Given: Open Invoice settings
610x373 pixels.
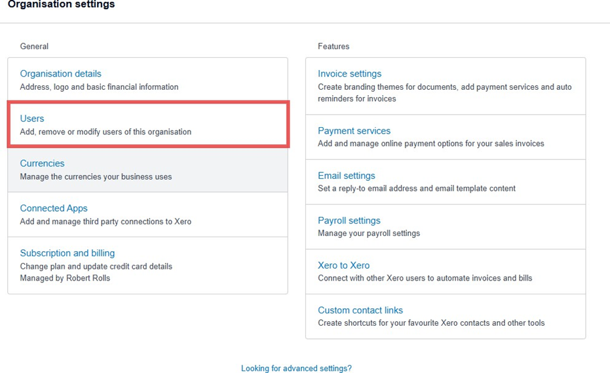Looking at the screenshot, I should 349,74.
